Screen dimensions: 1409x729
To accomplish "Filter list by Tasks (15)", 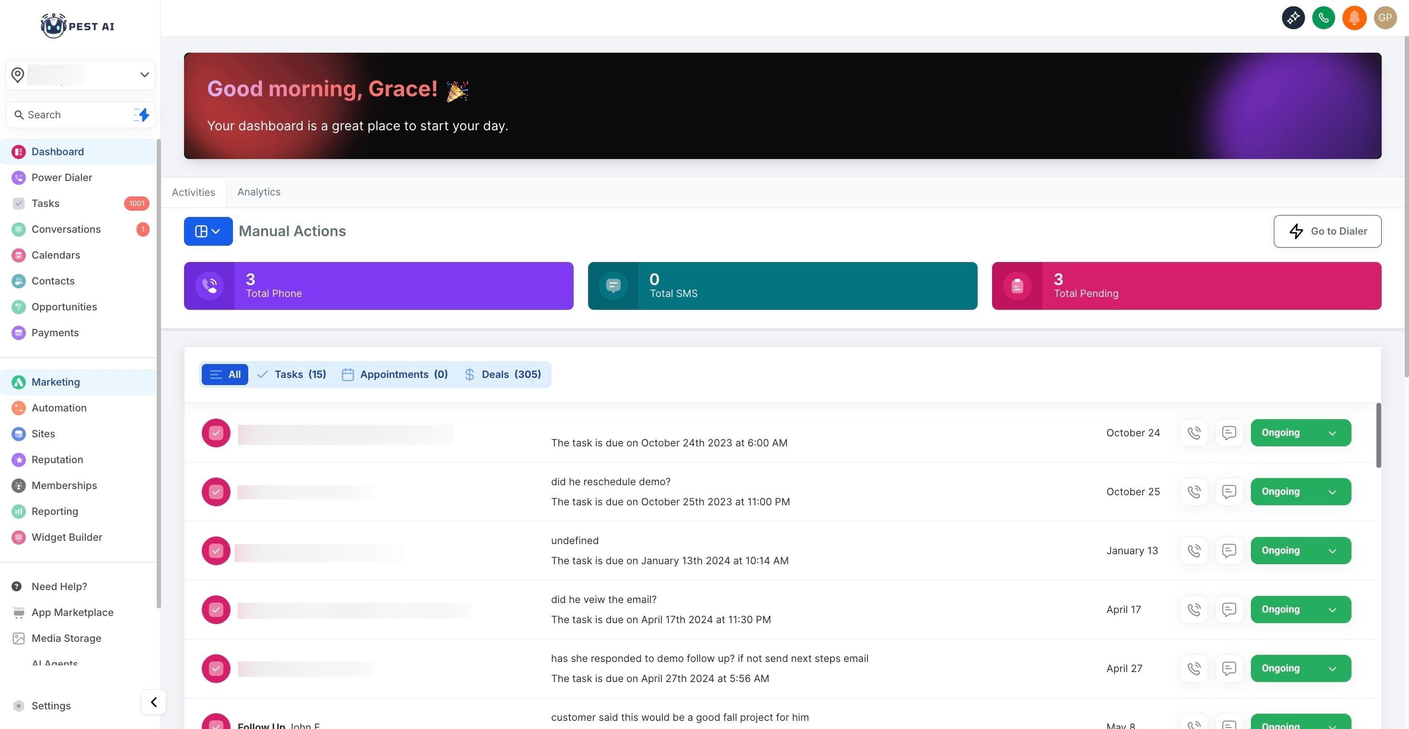I will [x=291, y=375].
